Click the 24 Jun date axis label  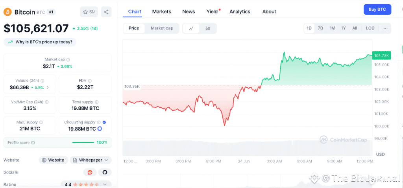(x=244, y=161)
